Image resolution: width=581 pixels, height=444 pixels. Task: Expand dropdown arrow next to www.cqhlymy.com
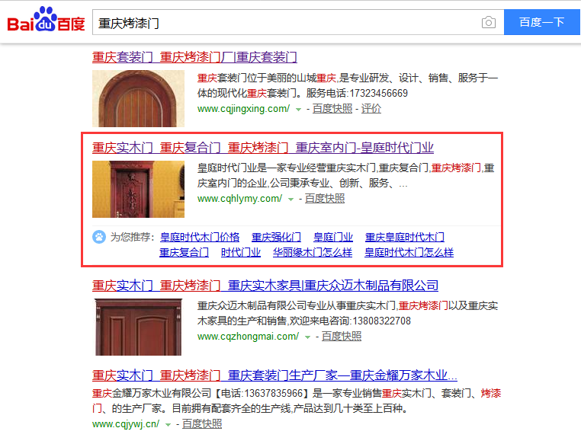click(x=290, y=200)
